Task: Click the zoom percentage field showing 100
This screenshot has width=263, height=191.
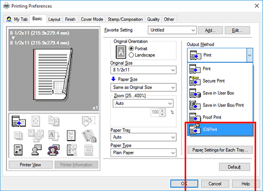Action: [x=155, y=113]
